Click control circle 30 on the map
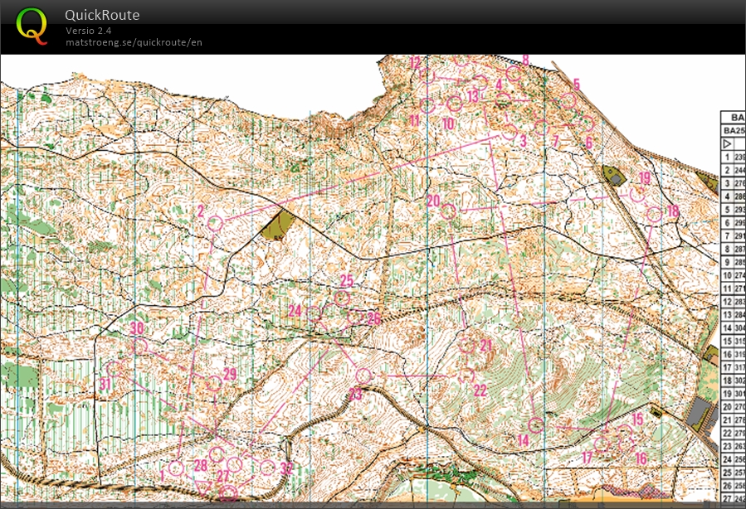 pyautogui.click(x=139, y=347)
